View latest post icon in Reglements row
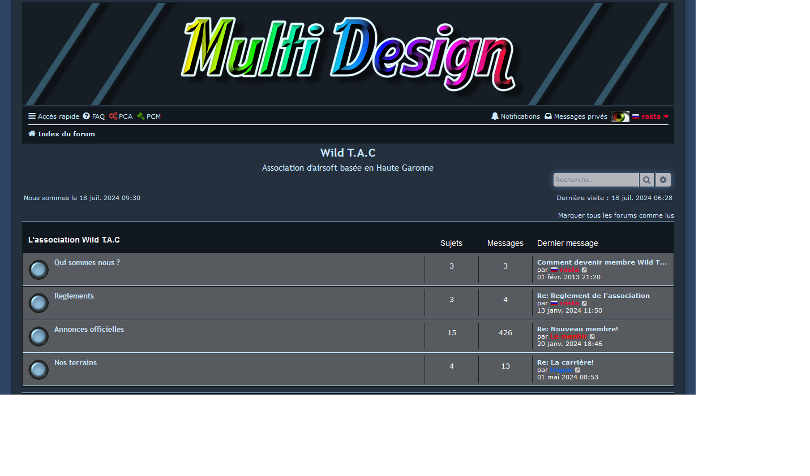 point(584,304)
